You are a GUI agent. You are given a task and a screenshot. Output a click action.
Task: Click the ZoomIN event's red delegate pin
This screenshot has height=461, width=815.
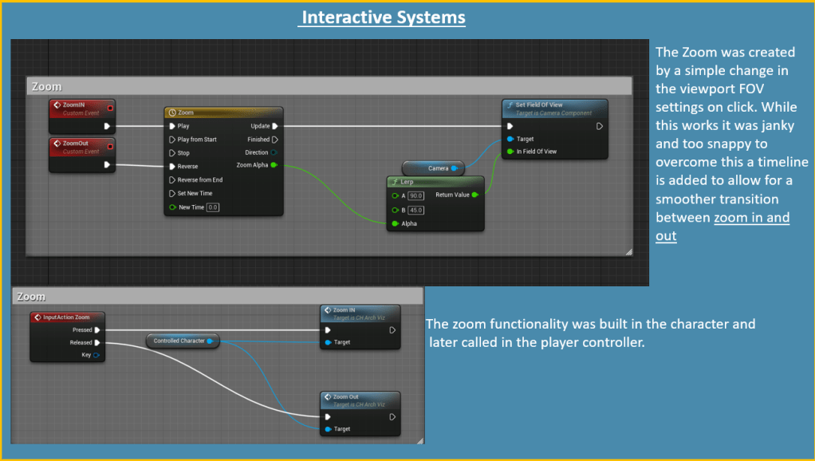click(x=110, y=107)
